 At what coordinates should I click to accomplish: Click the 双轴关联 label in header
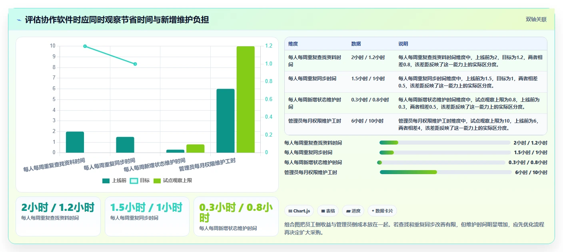click(536, 19)
